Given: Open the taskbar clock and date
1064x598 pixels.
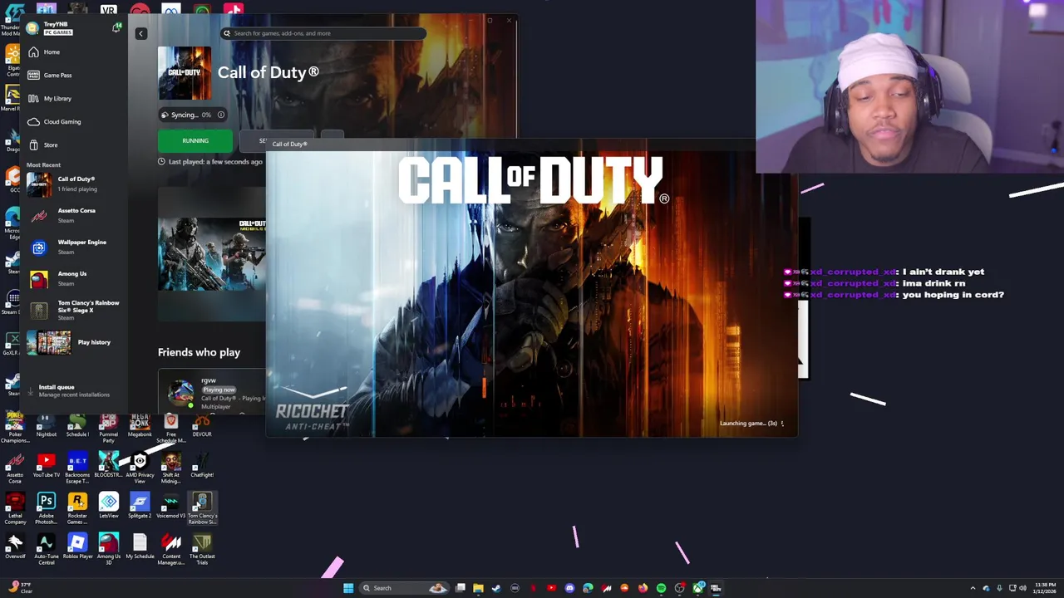Looking at the screenshot, I should point(1045,588).
